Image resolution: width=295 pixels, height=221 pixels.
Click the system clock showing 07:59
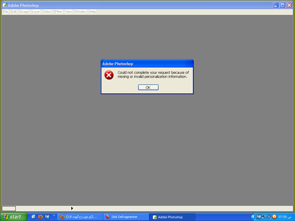pos(282,217)
